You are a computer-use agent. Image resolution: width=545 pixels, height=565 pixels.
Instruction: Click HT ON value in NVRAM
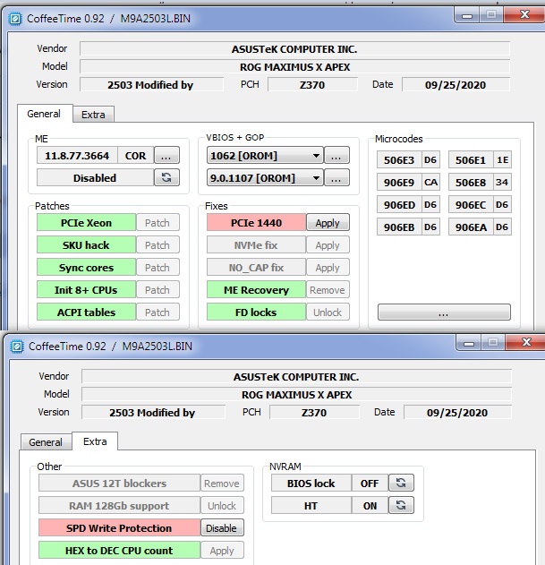(370, 505)
